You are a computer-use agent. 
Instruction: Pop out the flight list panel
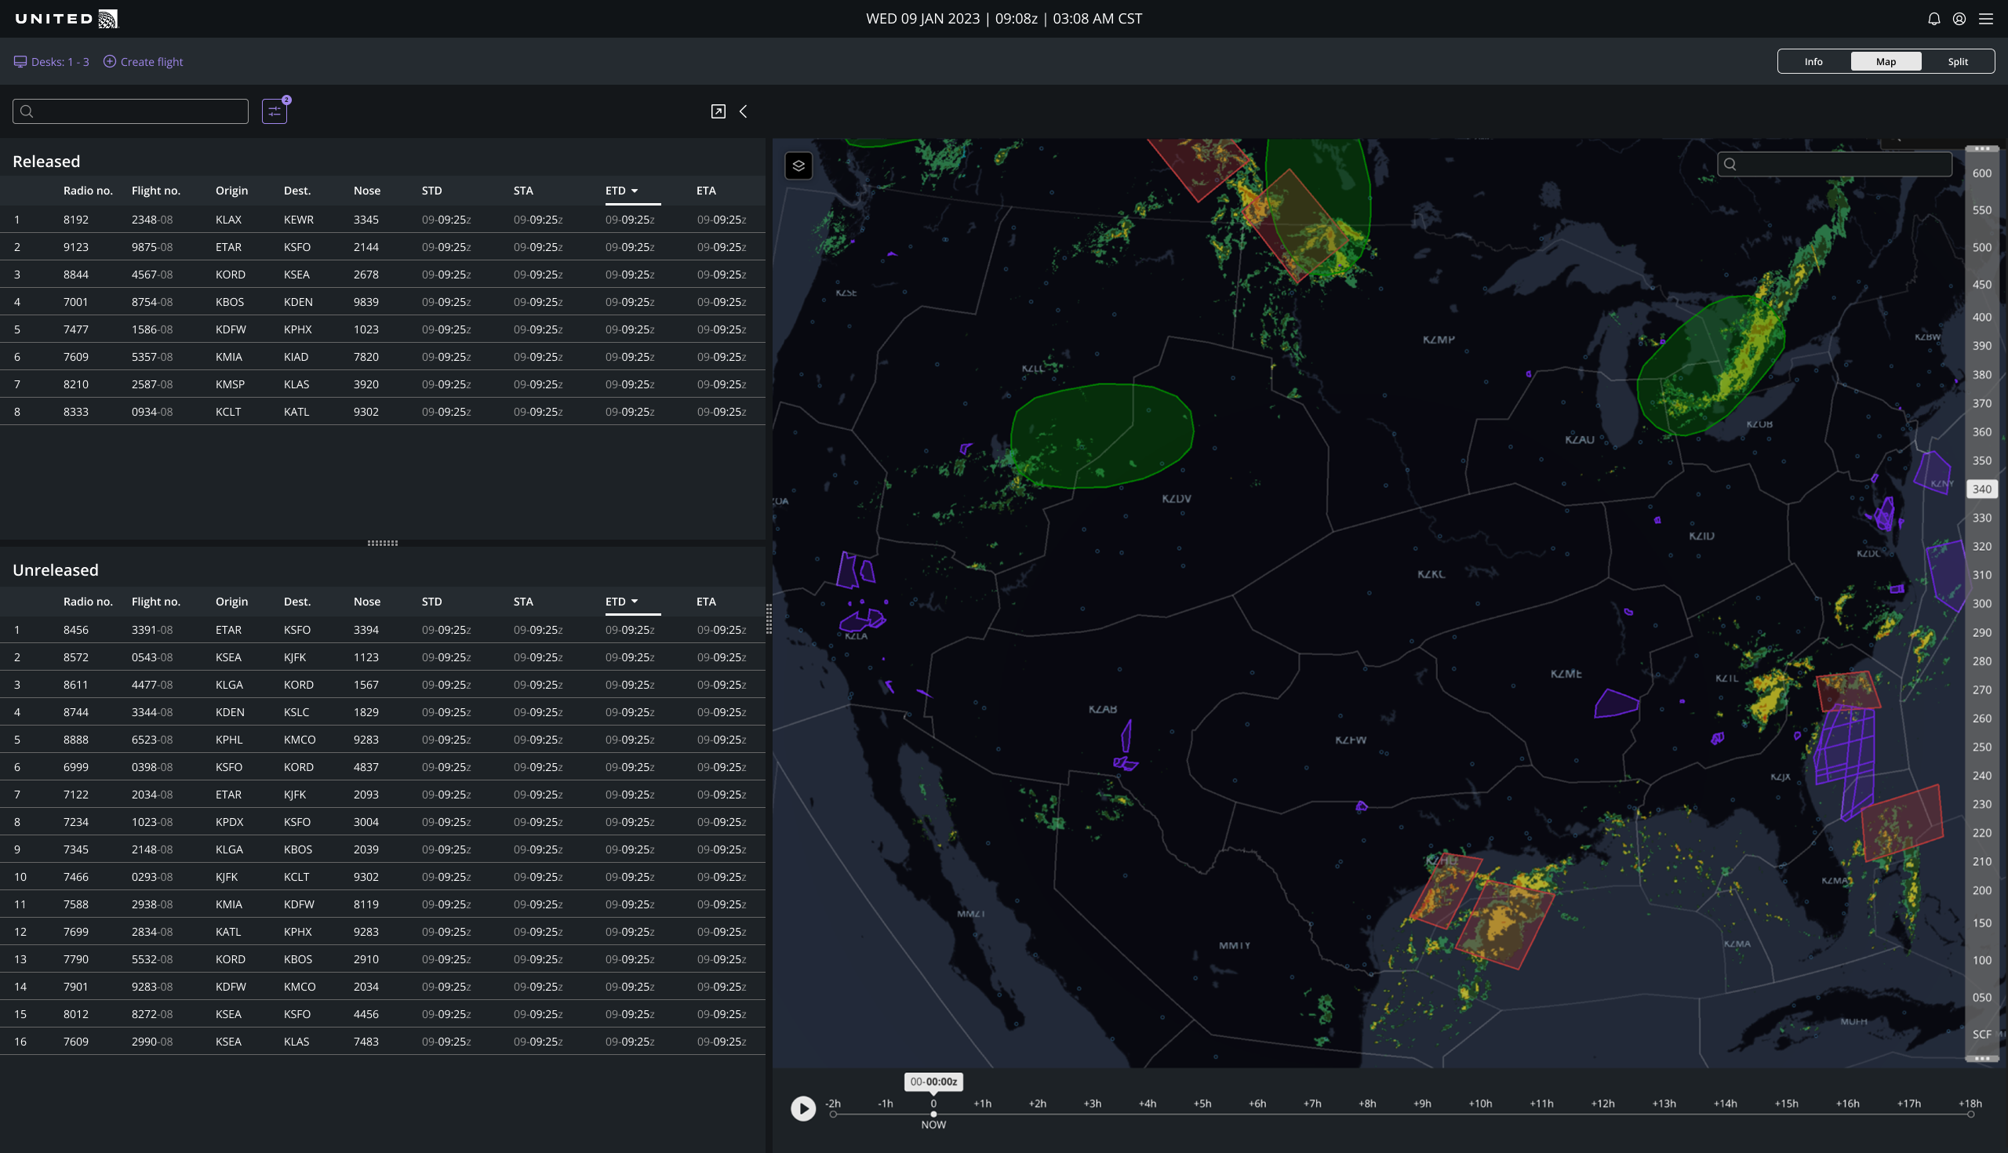tap(718, 111)
